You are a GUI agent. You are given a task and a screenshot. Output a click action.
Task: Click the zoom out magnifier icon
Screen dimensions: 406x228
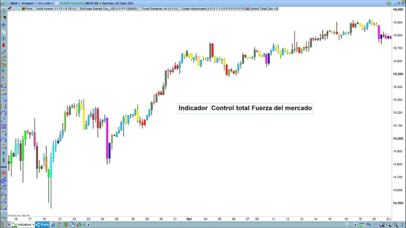388,224
